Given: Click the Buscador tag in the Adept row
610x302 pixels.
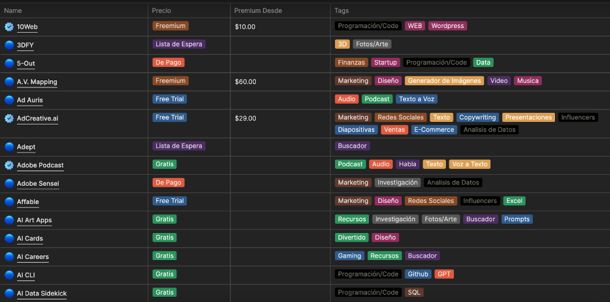Looking at the screenshot, I should point(353,146).
